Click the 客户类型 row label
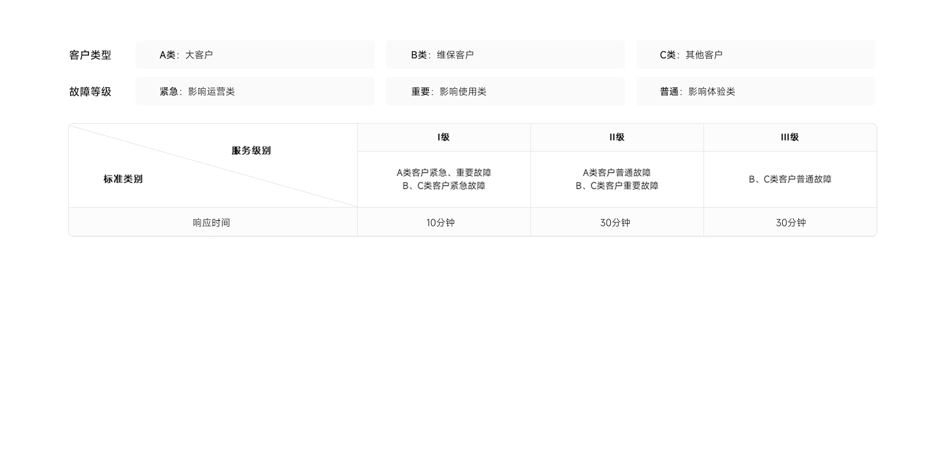The width and height of the screenshot is (945, 449). click(x=90, y=55)
